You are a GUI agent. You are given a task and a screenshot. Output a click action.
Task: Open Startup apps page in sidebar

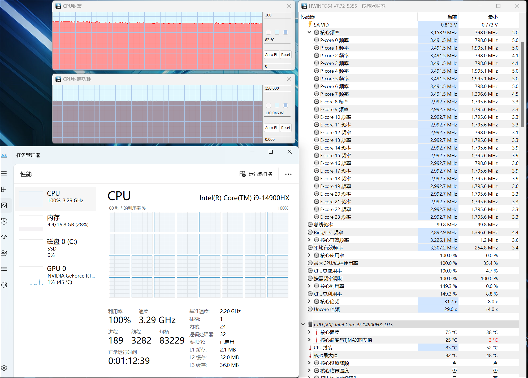tap(4, 237)
